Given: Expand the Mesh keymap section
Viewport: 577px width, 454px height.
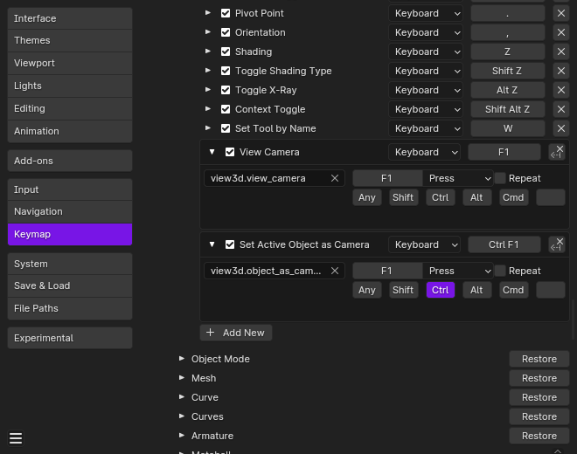Looking at the screenshot, I should point(182,377).
